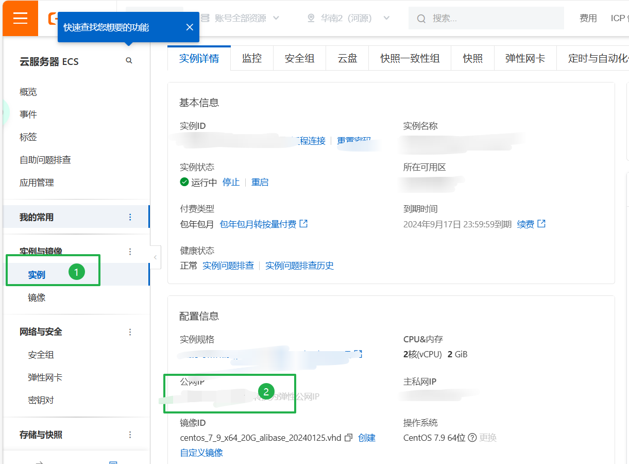Open 概览 in the sidebar
The height and width of the screenshot is (464, 629).
[28, 92]
